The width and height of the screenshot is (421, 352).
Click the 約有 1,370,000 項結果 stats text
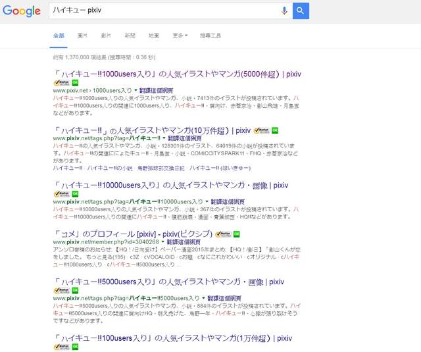click(104, 57)
